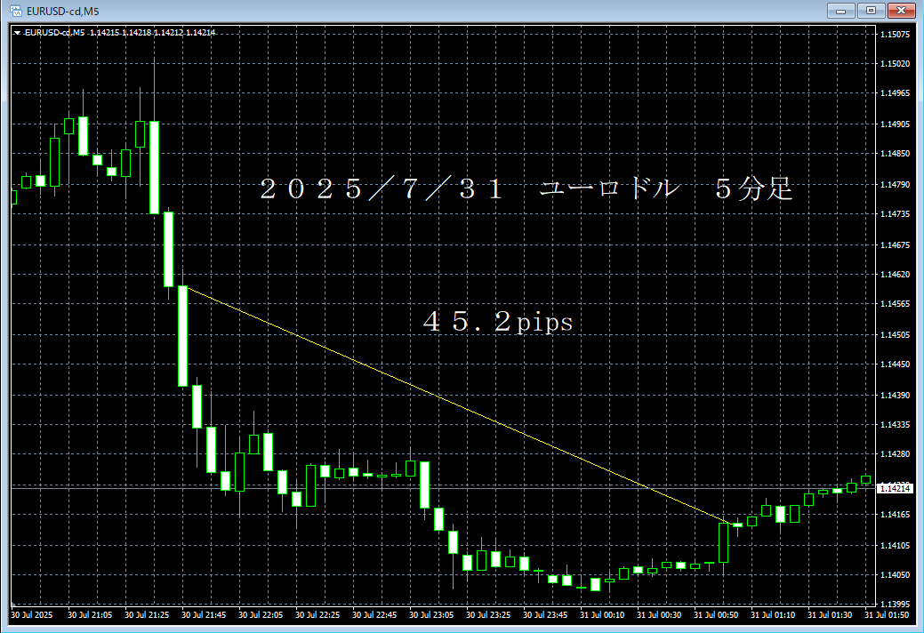Click current price tag 1.14214 on the price scale
The width and height of the screenshot is (924, 633).
tap(896, 488)
